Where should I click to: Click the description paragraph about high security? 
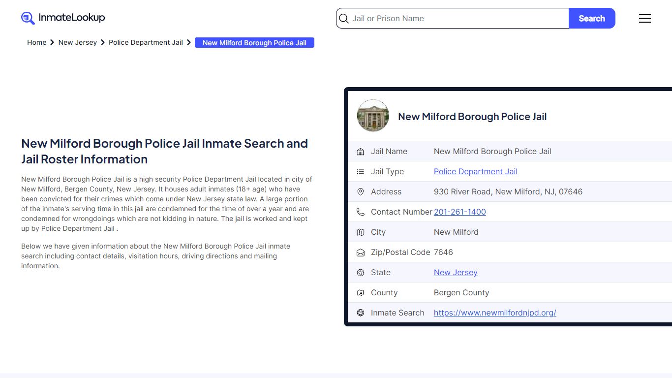(167, 204)
